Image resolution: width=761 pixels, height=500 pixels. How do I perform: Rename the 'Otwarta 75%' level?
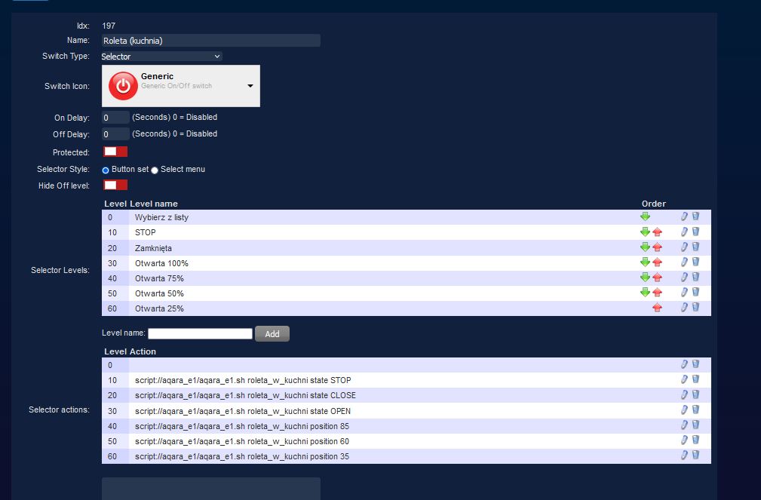(684, 278)
